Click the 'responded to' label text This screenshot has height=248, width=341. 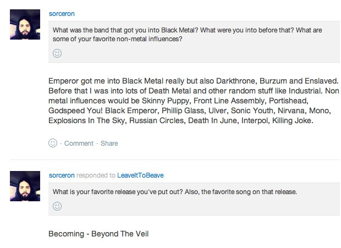[96, 175]
